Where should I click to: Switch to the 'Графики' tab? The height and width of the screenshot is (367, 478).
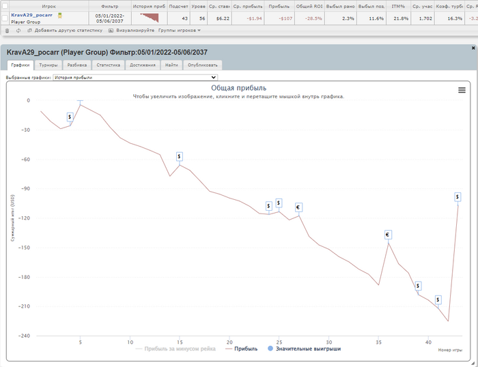coord(20,65)
